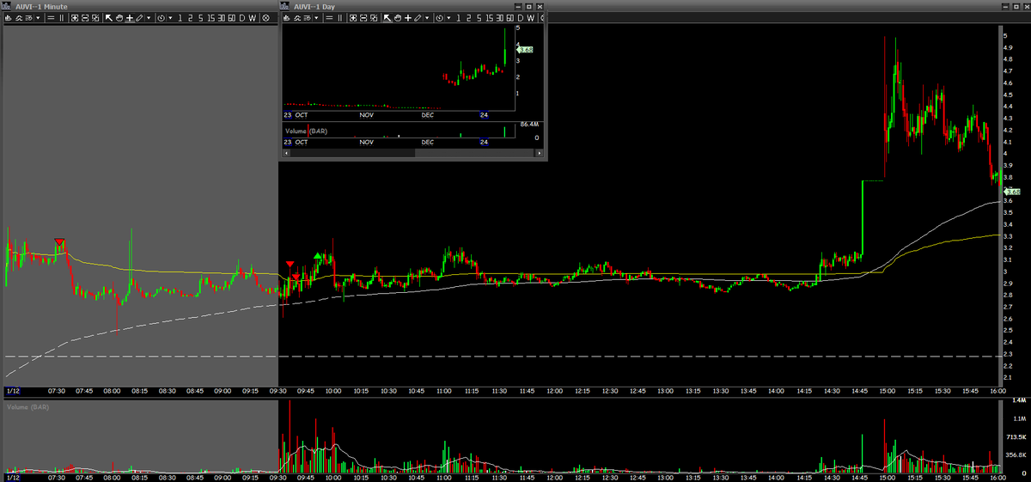Click the AUVI 1 Minute window title bar icon
The width and height of the screenshot is (1031, 482).
pyautogui.click(x=7, y=6)
